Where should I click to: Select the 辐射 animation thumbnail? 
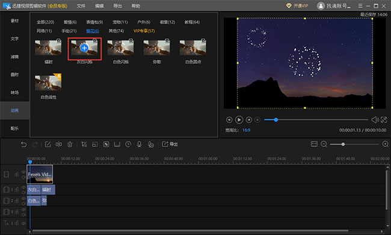click(48, 48)
